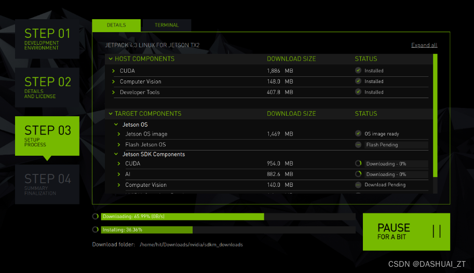Image resolution: width=474 pixels, height=273 pixels.
Task: Expand the Jetson OS image row
Action: click(x=119, y=134)
